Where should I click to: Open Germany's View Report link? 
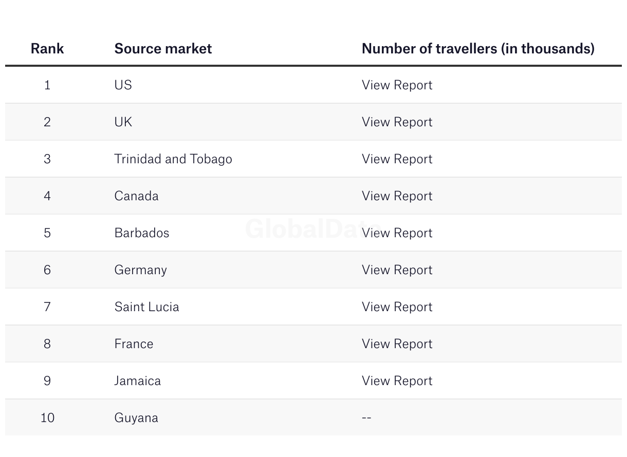(397, 270)
